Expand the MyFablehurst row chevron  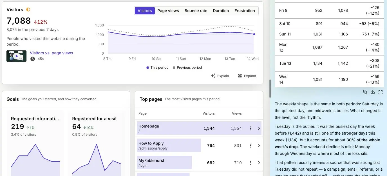point(259,163)
